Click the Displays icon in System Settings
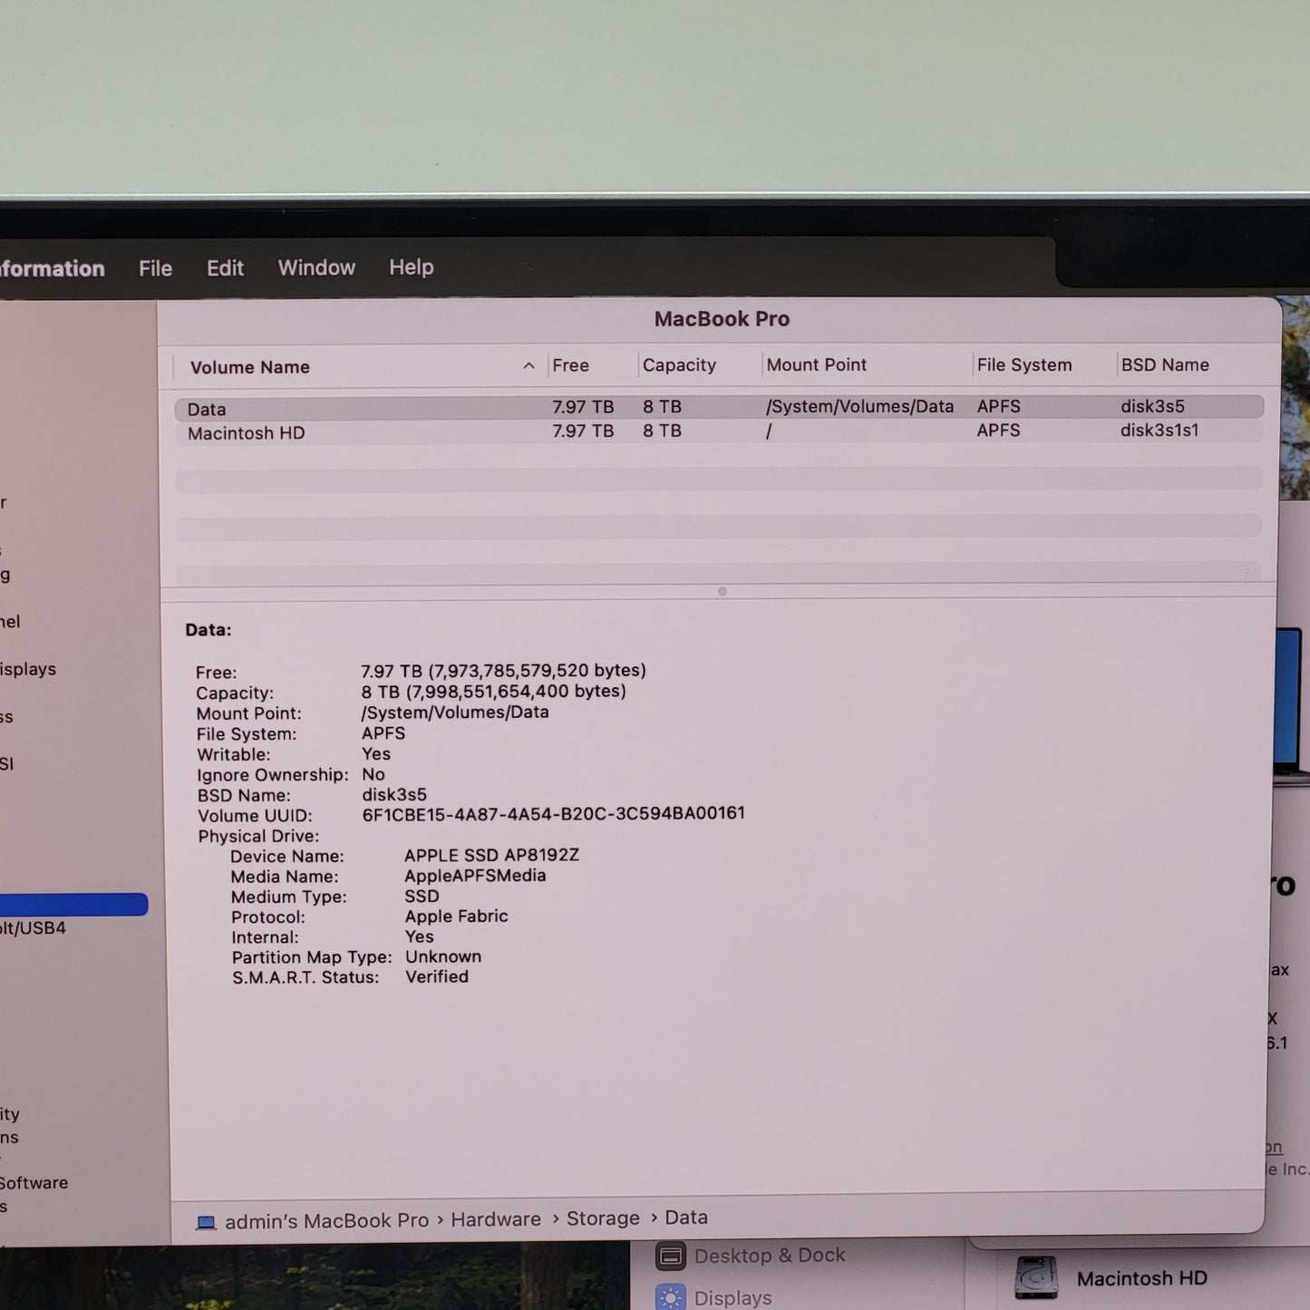Image resolution: width=1310 pixels, height=1310 pixels. 671,1297
